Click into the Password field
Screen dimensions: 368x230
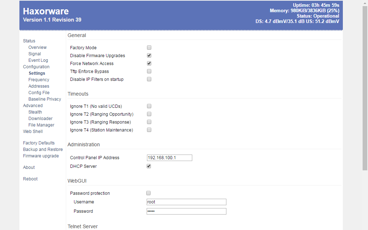click(x=186, y=211)
